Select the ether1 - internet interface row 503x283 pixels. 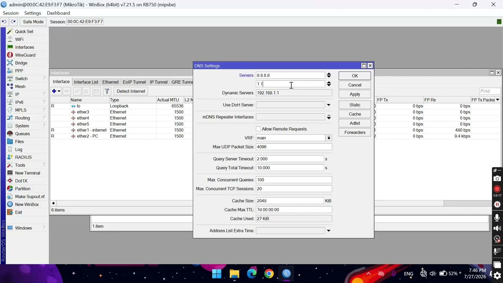coord(121,130)
